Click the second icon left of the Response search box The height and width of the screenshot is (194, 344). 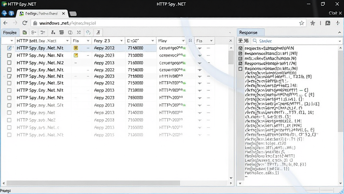(246, 41)
